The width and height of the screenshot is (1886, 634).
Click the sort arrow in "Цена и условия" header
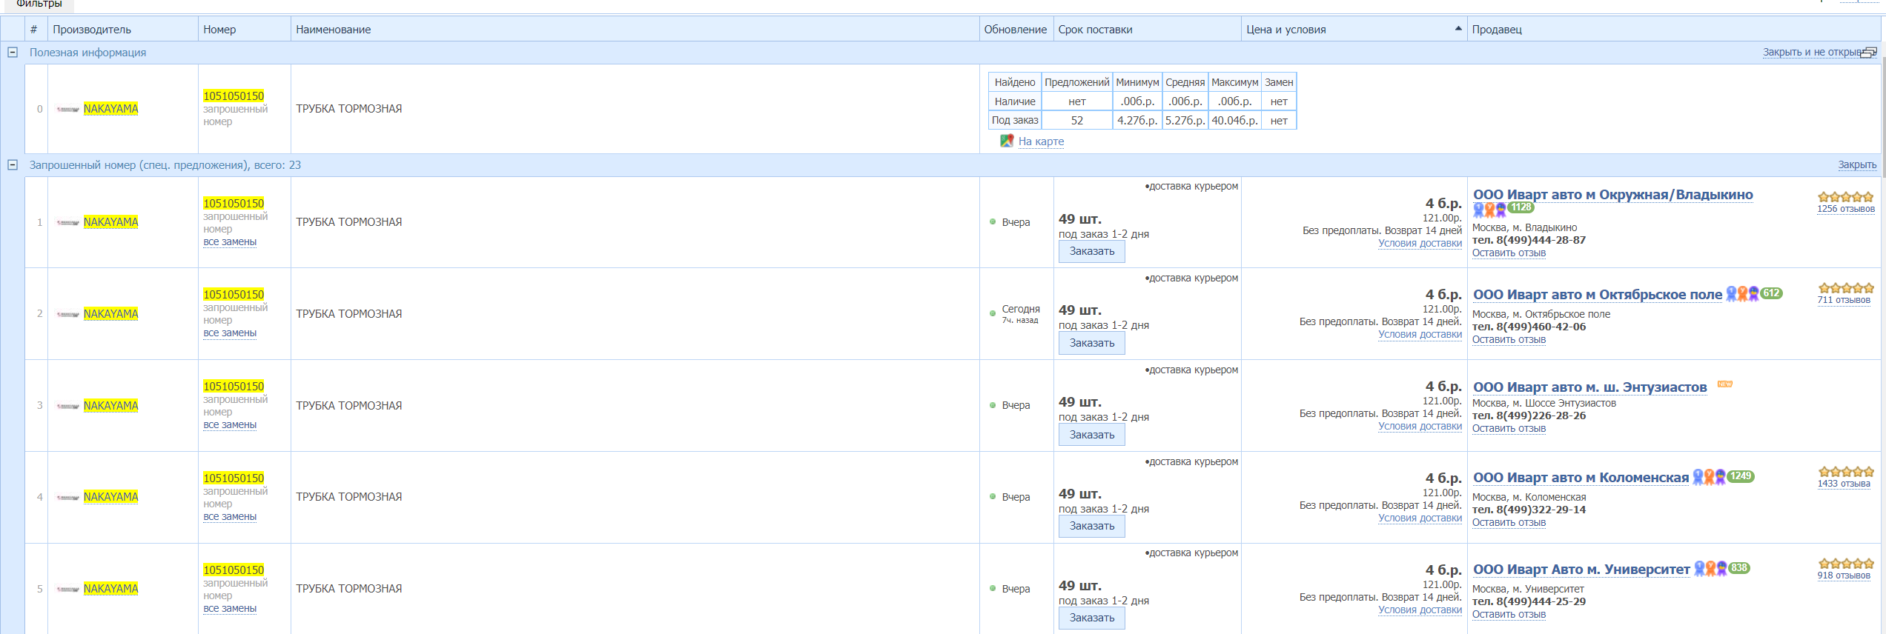(1458, 29)
